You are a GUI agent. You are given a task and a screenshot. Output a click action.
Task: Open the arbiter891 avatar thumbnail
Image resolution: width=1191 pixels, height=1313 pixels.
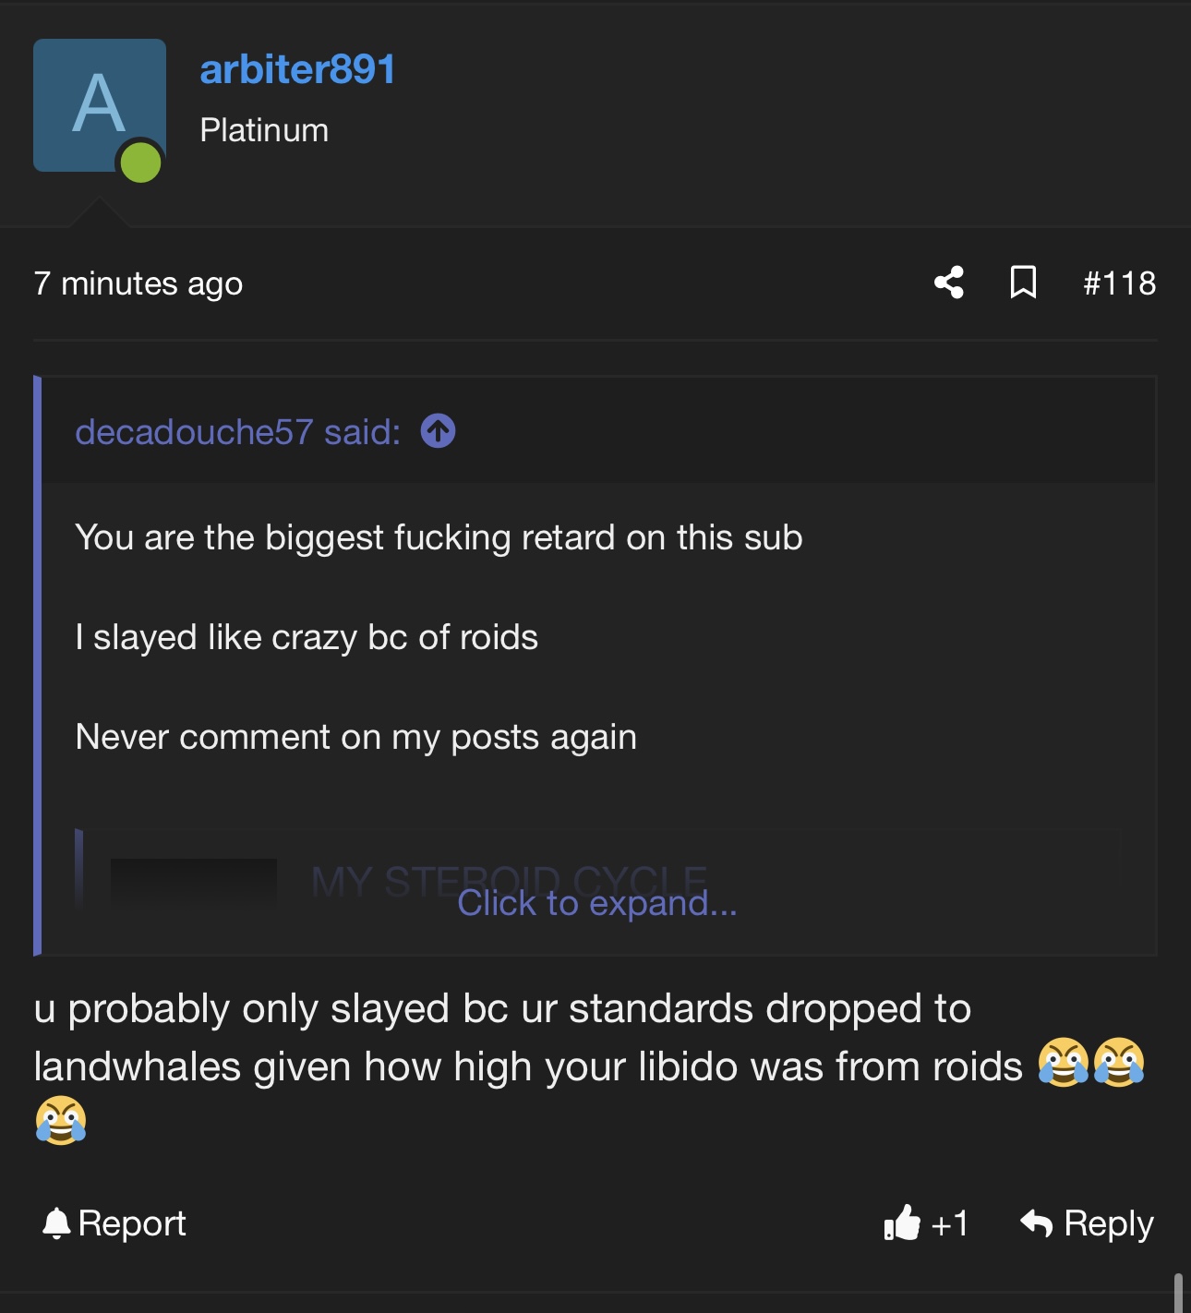pyautogui.click(x=99, y=103)
